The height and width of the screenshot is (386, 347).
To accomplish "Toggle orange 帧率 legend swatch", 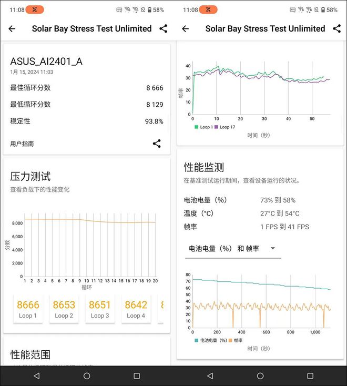I will coord(230,340).
